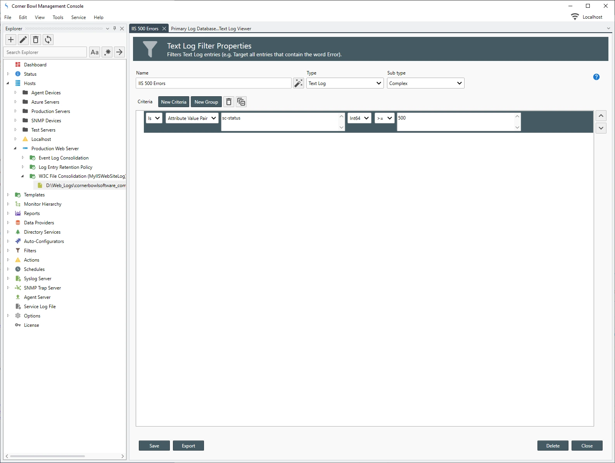
Task: Click the New Criteria button
Action: pyautogui.click(x=173, y=102)
